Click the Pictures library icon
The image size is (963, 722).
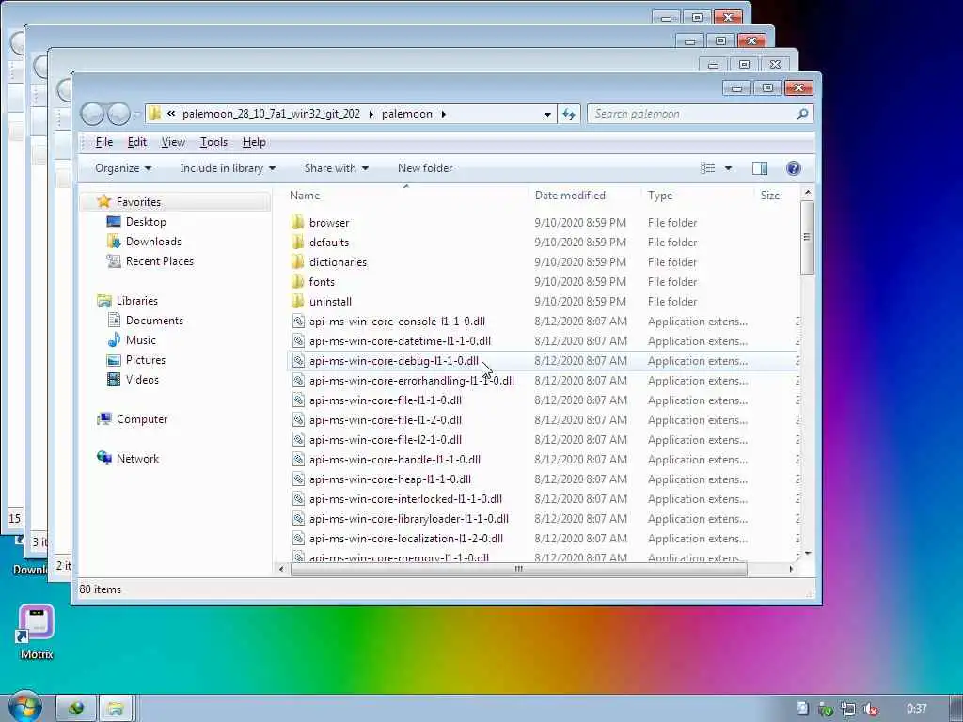click(114, 360)
